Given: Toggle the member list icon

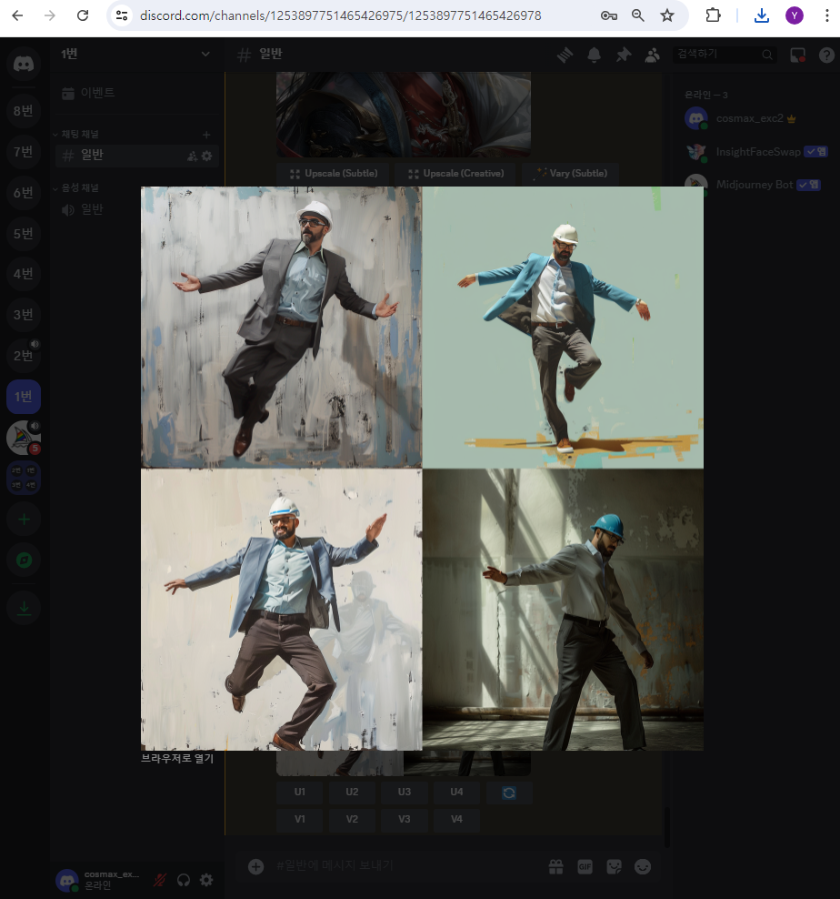Looking at the screenshot, I should (652, 55).
